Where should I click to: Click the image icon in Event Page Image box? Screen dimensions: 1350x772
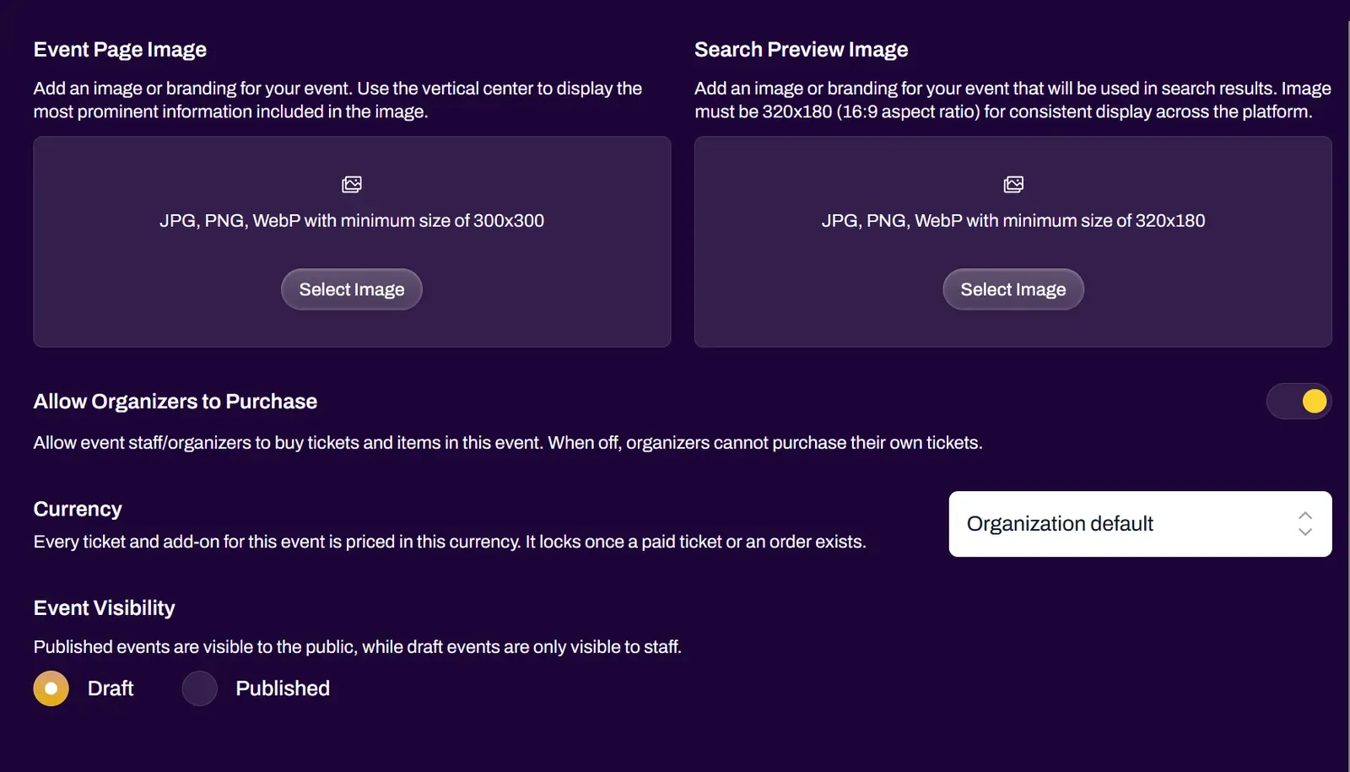[x=352, y=184]
